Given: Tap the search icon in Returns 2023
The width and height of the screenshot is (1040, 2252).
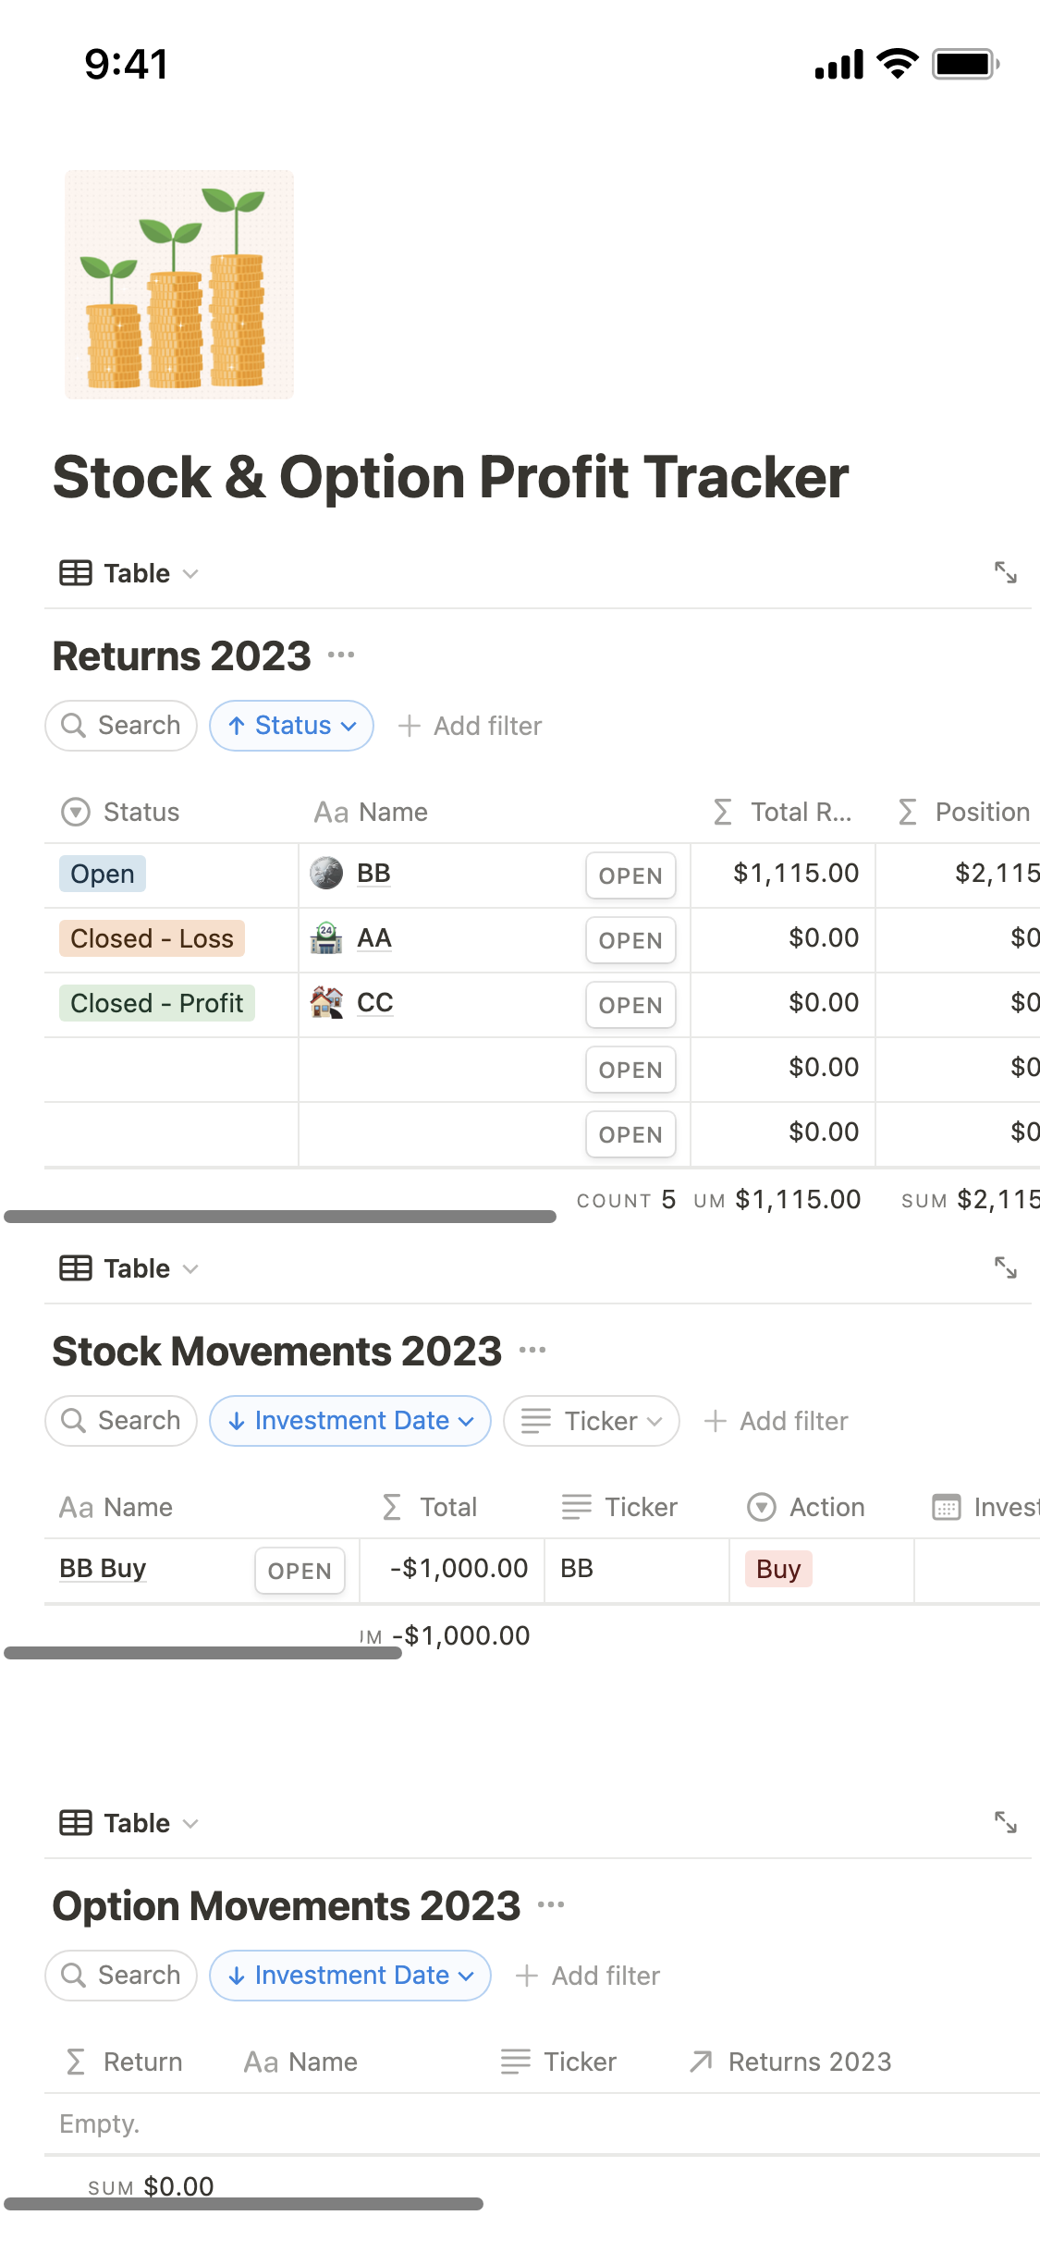Looking at the screenshot, I should [x=75, y=726].
